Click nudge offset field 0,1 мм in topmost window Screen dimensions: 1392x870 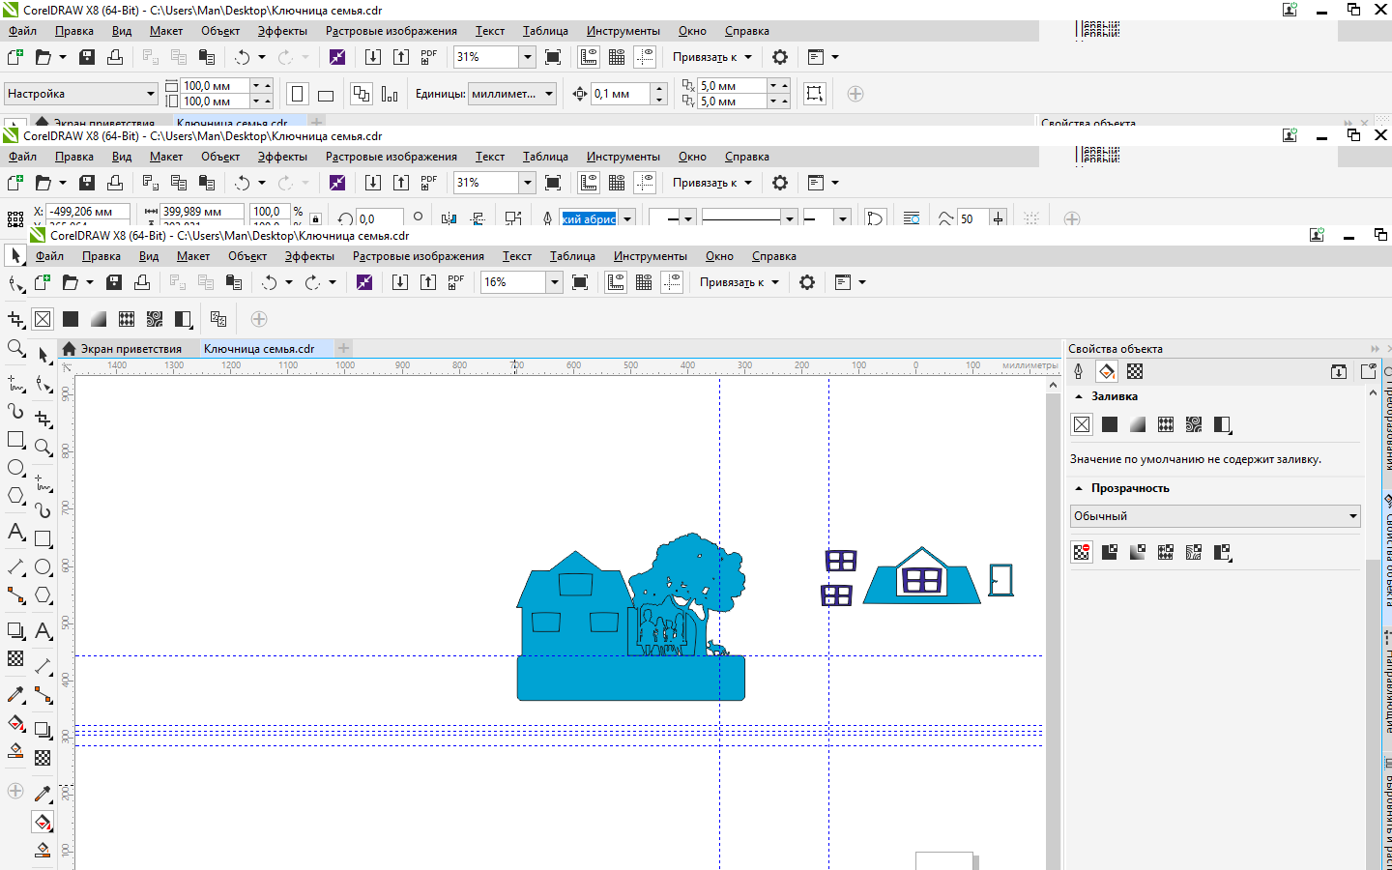click(x=620, y=94)
